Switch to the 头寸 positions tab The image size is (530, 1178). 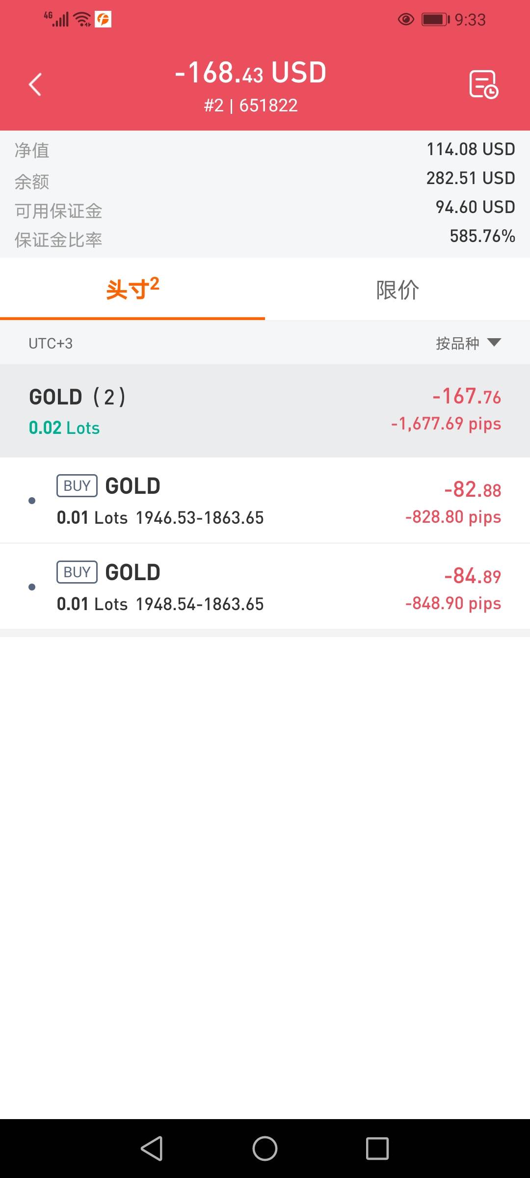tap(132, 290)
